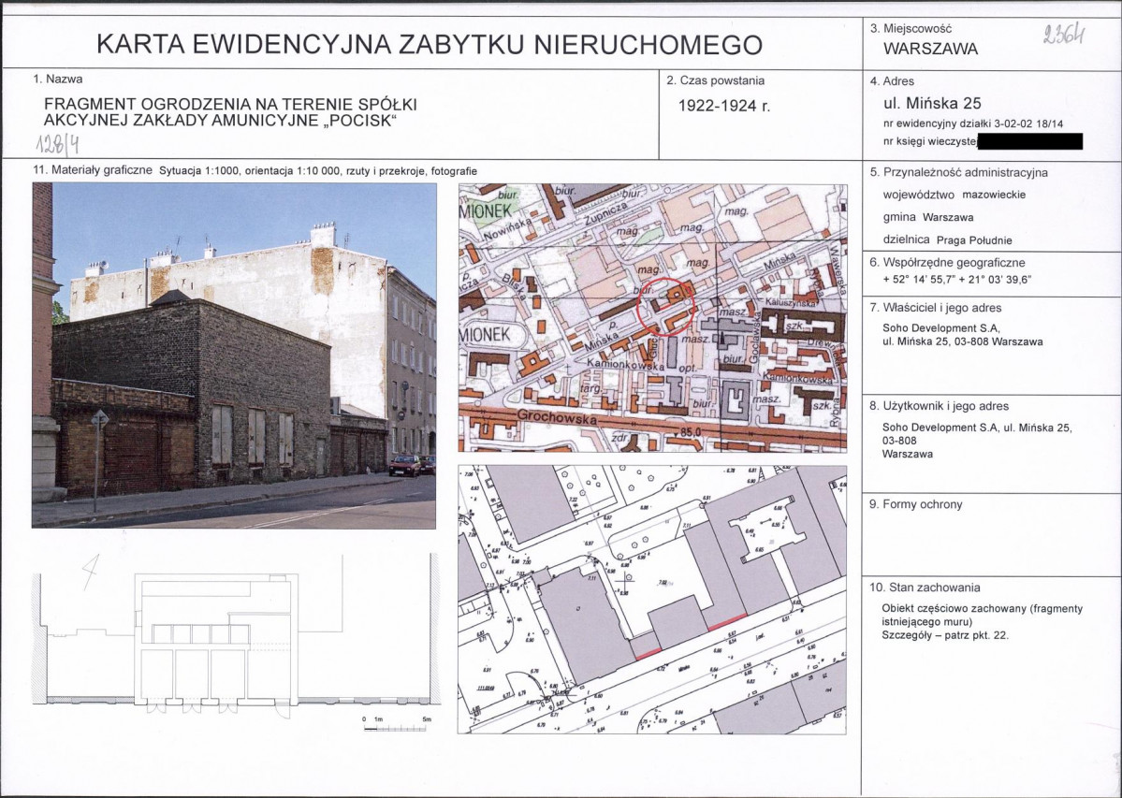
Task: Click the label '3. Miejscowość'
Action: pos(911,29)
